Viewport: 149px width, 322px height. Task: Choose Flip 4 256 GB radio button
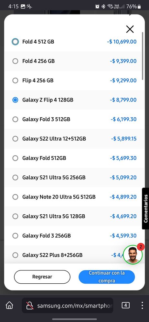click(15, 81)
